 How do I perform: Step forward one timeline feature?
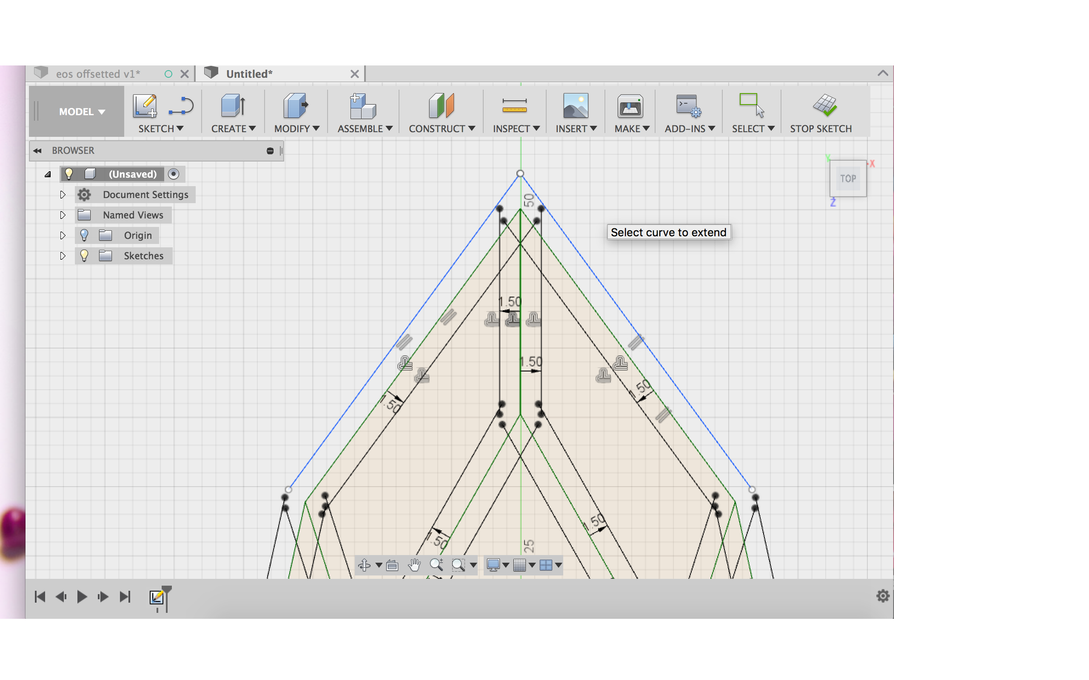click(x=103, y=597)
